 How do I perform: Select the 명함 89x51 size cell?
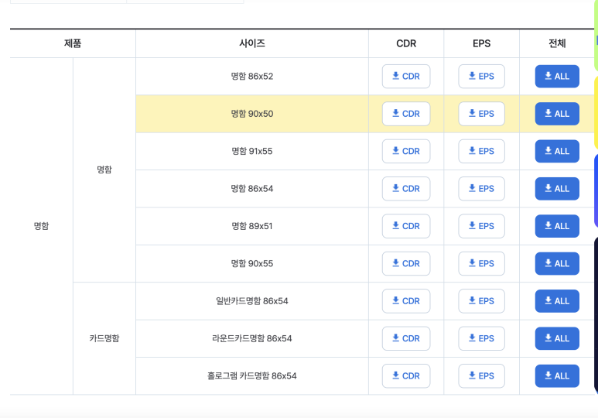point(252,226)
